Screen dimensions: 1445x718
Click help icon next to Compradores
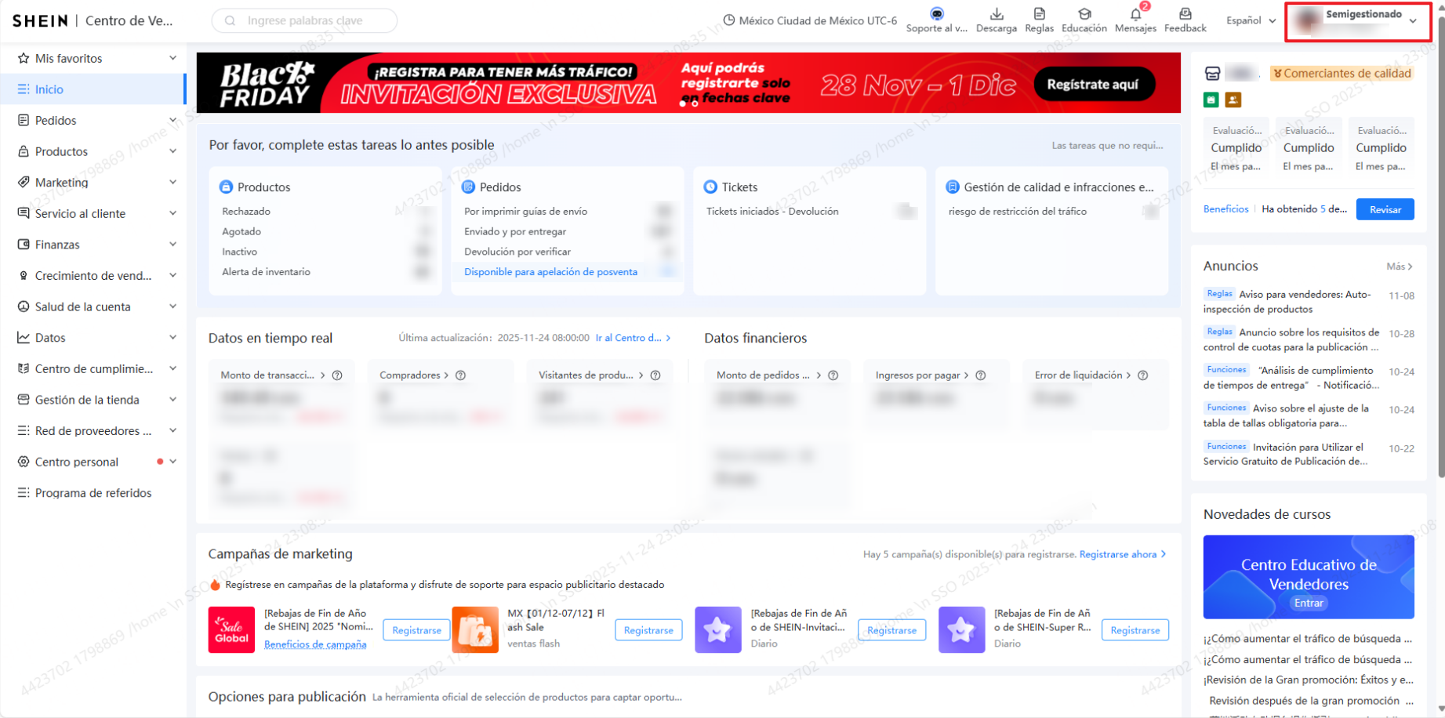pyautogui.click(x=461, y=375)
